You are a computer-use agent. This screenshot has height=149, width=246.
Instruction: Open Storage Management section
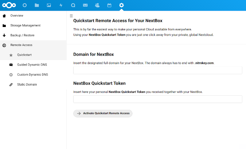33,25
